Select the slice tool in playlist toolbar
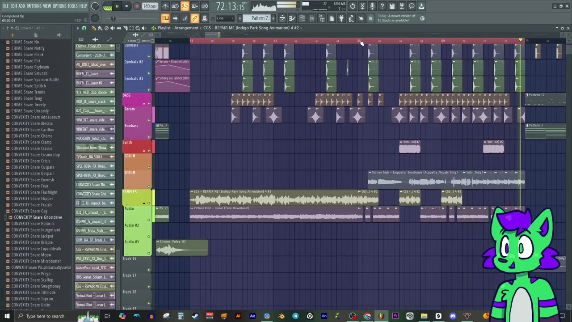Viewport: 572px width, 322px height. click(x=125, y=28)
